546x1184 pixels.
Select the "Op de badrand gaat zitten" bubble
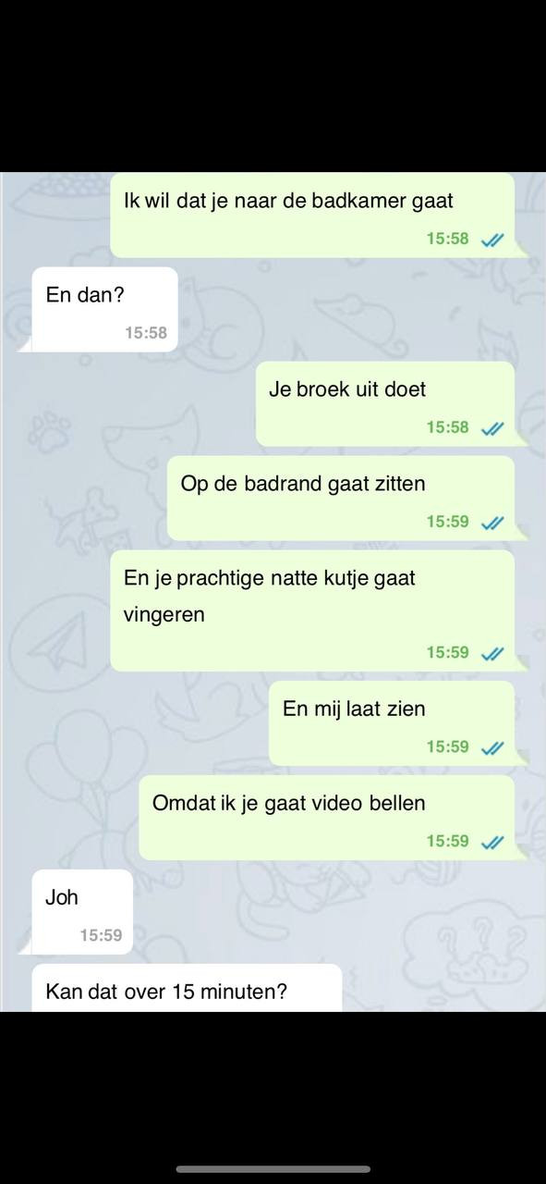[341, 498]
